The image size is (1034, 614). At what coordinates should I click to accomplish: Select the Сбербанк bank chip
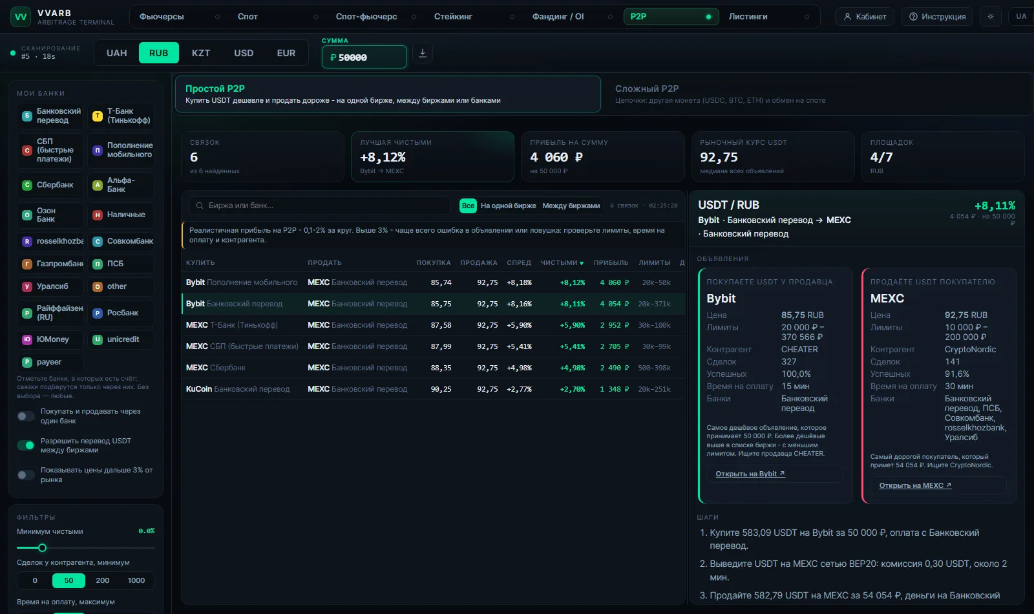pos(50,185)
